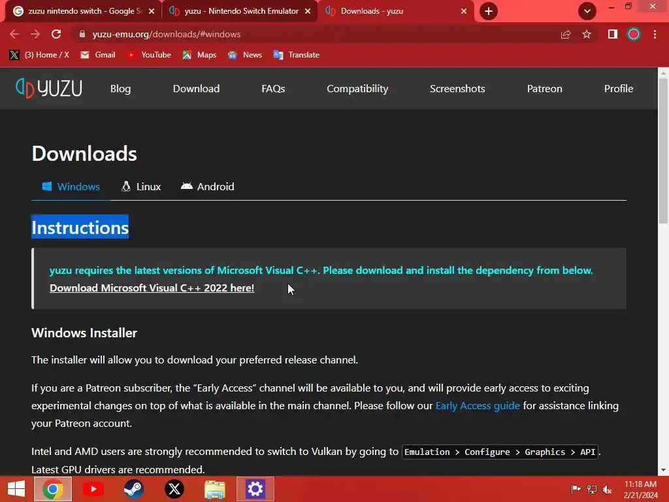Image resolution: width=669 pixels, height=502 pixels.
Task: Click the scrollbar down arrow
Action: [663, 470]
